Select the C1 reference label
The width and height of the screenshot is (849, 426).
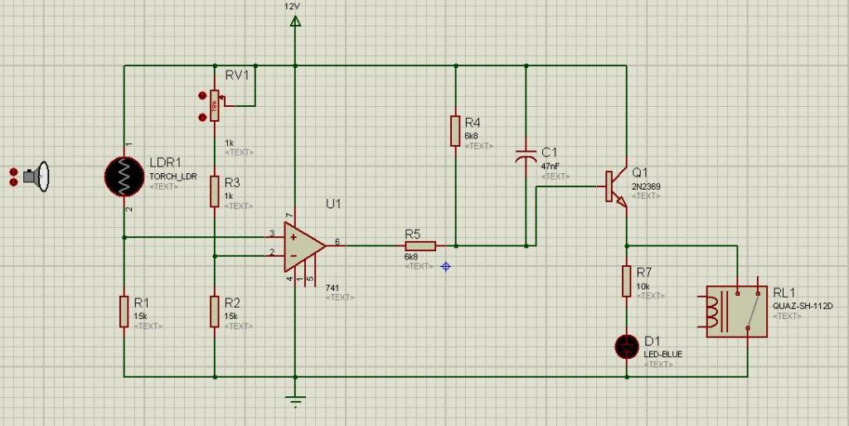(549, 152)
